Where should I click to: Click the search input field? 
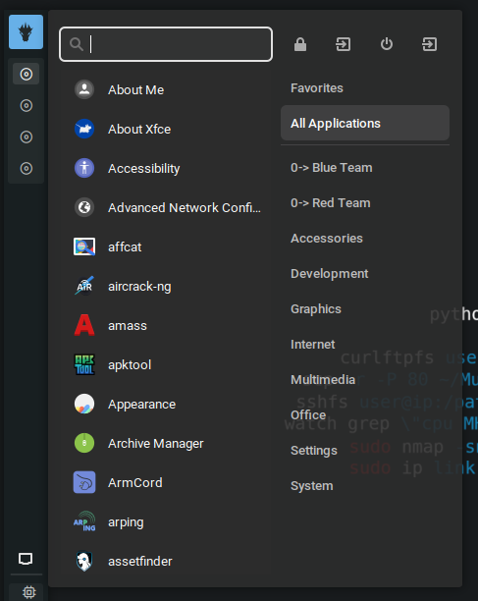[166, 44]
